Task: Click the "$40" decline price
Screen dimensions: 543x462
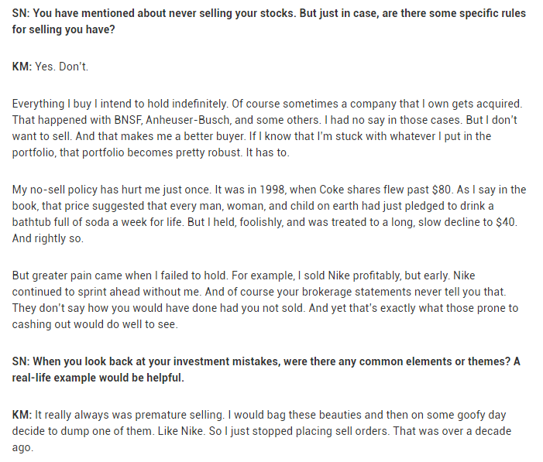Action: point(510,224)
